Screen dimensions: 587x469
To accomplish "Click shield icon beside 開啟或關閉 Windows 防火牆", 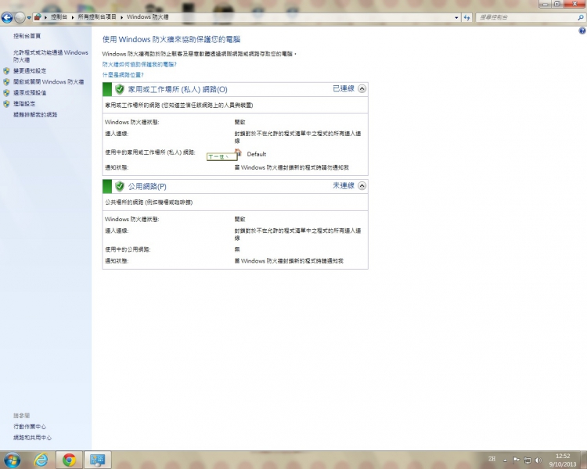I will click(6, 81).
